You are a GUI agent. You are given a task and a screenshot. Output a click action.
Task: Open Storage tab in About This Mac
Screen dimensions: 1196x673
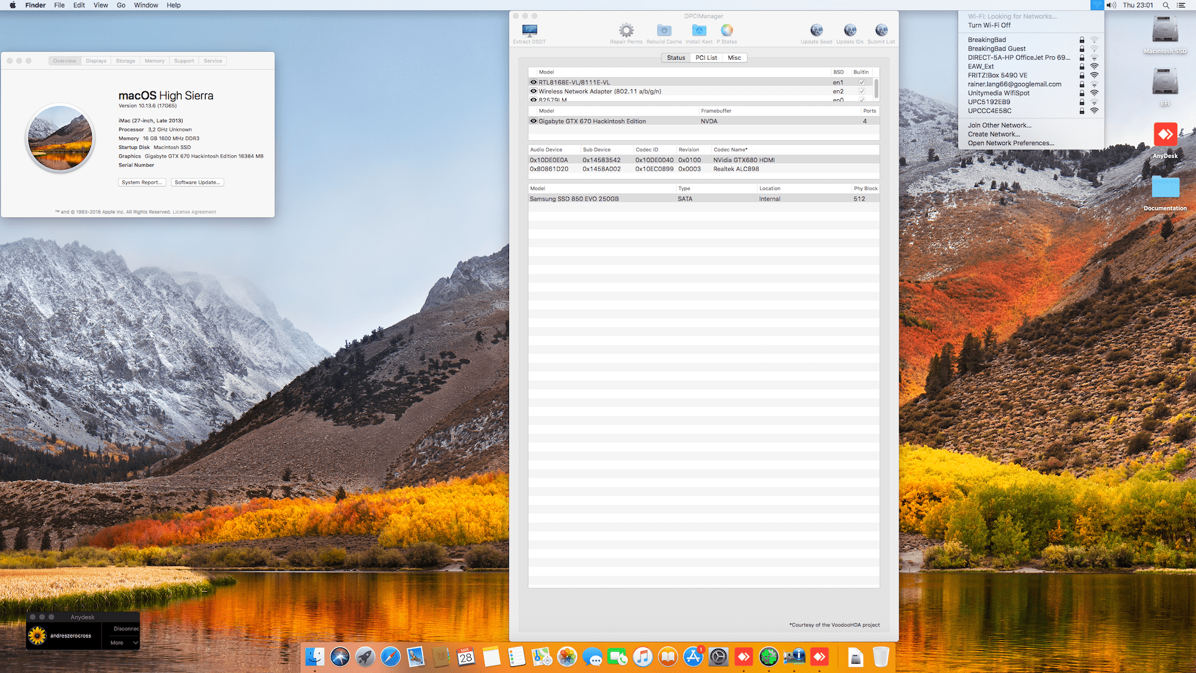pos(125,61)
